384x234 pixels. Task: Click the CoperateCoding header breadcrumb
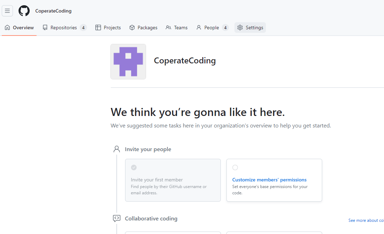pyautogui.click(x=53, y=11)
